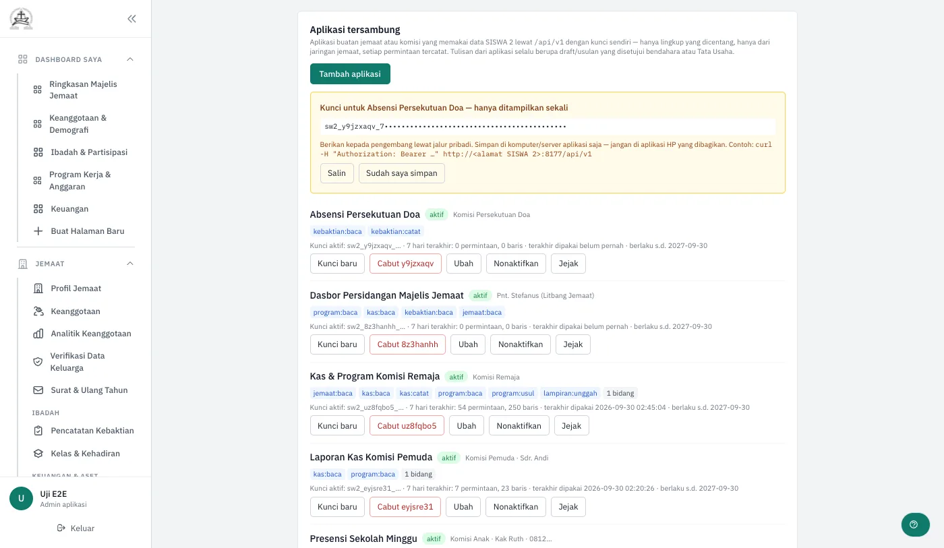944x548 pixels.
Task: Click the Ringkasan Majelis Jemaat grid icon
Action: pos(38,90)
